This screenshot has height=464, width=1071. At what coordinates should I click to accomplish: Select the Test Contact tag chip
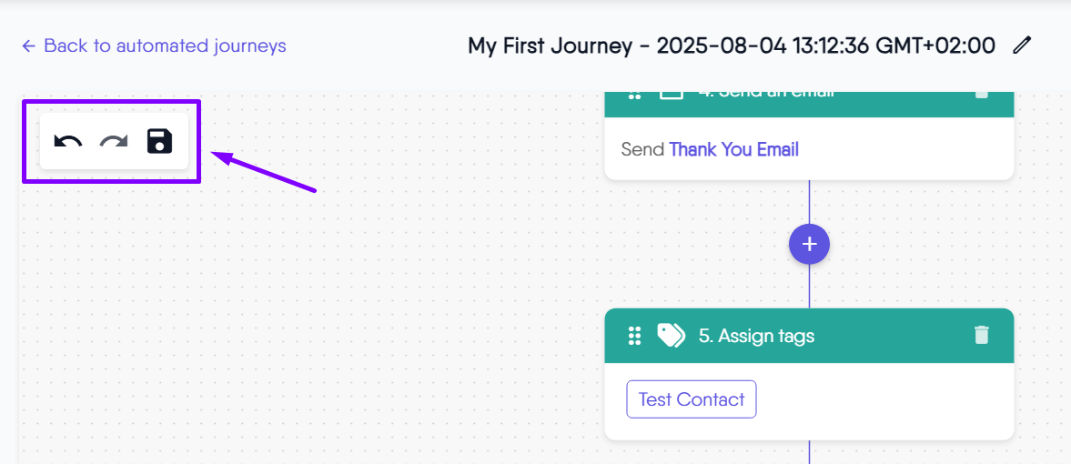point(692,399)
